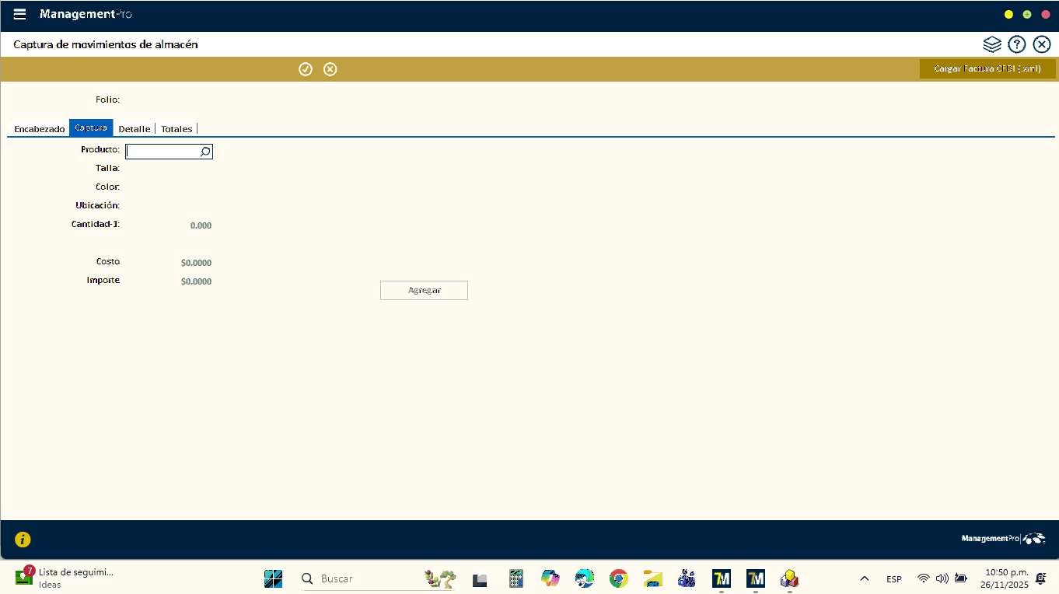
Task: Click the confirm checkmark icon in toolbar
Action: point(306,69)
